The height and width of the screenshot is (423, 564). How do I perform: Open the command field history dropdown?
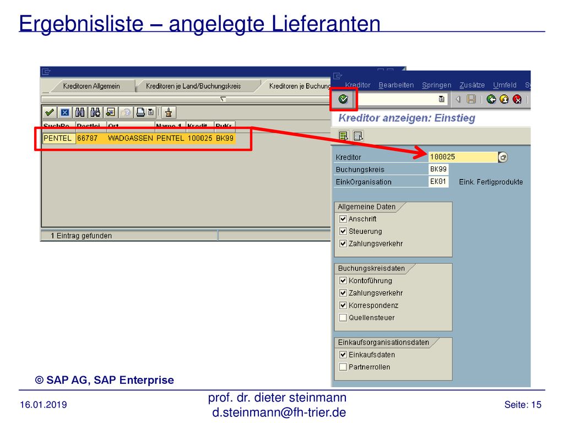(441, 99)
